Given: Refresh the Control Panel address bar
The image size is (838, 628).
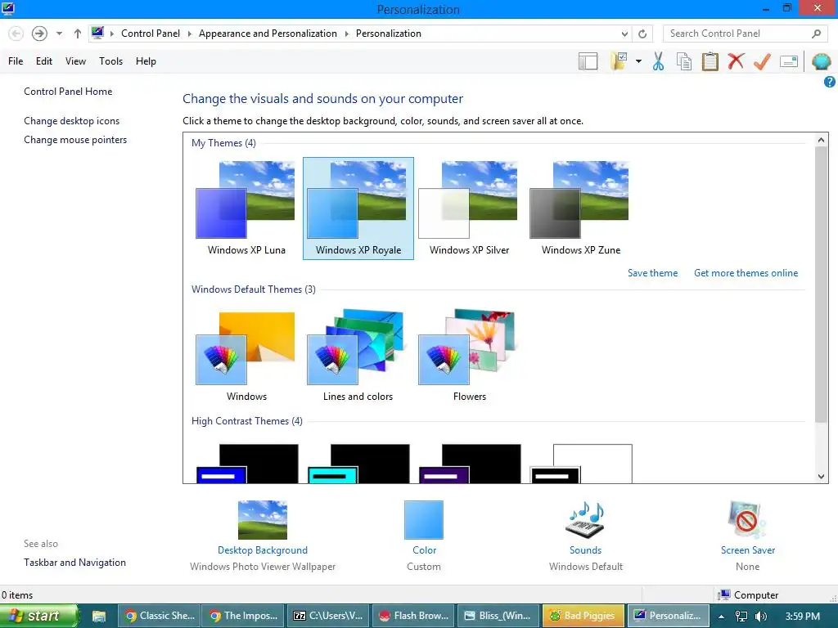Looking at the screenshot, I should [642, 34].
